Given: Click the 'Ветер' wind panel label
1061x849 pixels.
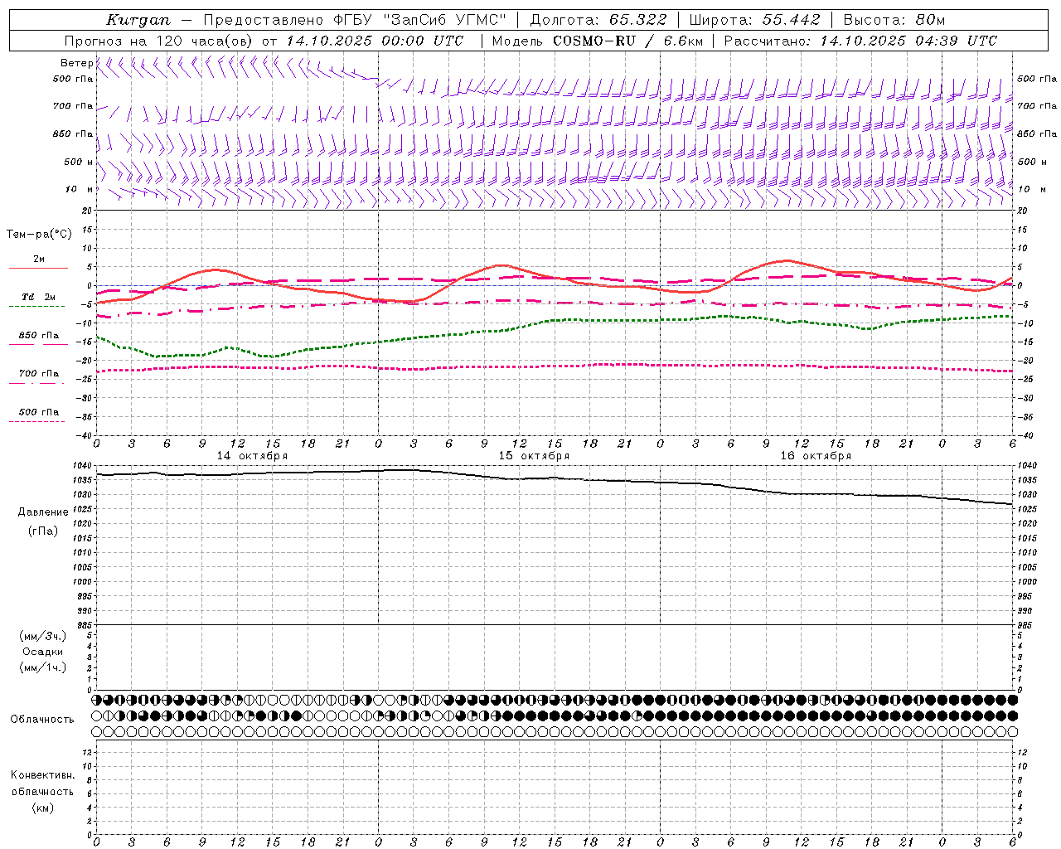Looking at the screenshot, I should click(x=76, y=63).
